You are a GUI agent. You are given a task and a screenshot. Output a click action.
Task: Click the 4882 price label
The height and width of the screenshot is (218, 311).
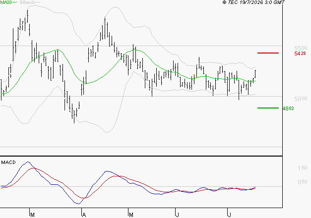(288, 109)
